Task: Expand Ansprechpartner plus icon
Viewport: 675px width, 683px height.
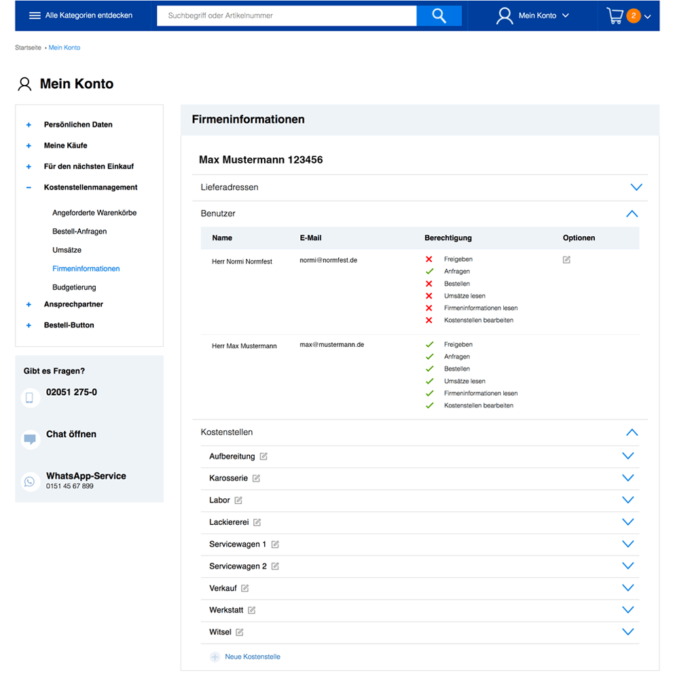Action: click(29, 304)
